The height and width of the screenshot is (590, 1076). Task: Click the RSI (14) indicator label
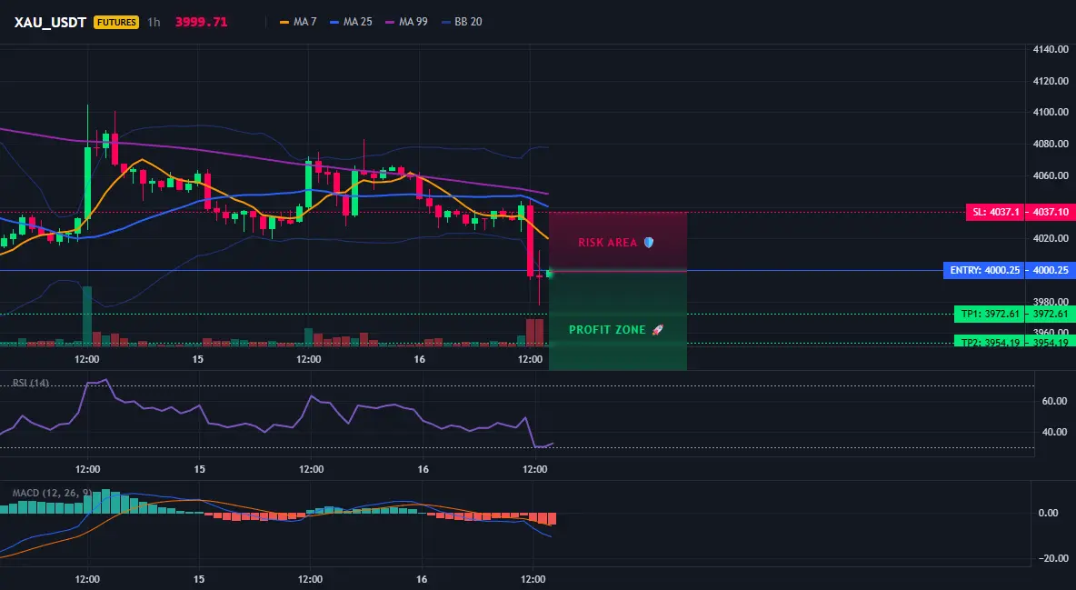tap(31, 383)
